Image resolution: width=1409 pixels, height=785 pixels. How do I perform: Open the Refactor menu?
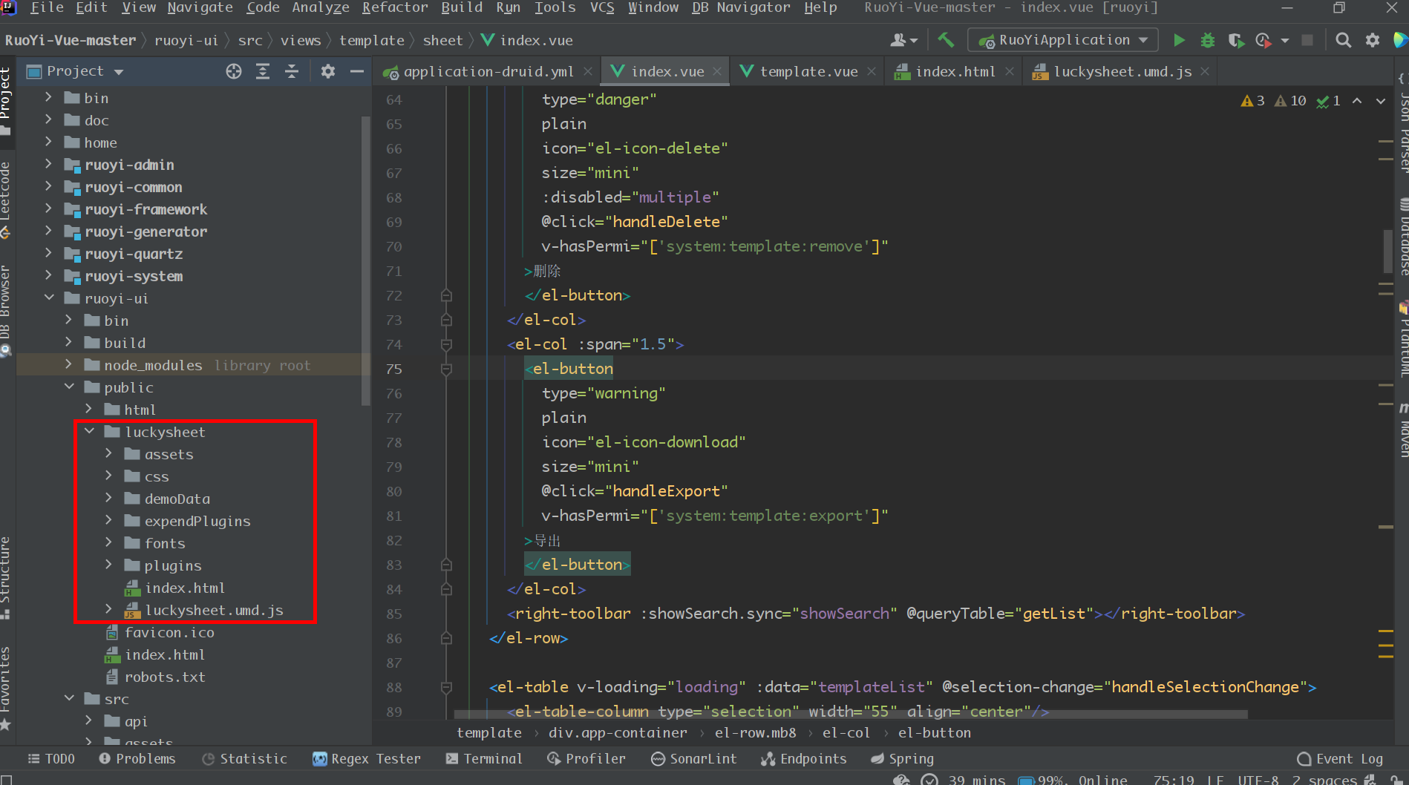pyautogui.click(x=394, y=7)
